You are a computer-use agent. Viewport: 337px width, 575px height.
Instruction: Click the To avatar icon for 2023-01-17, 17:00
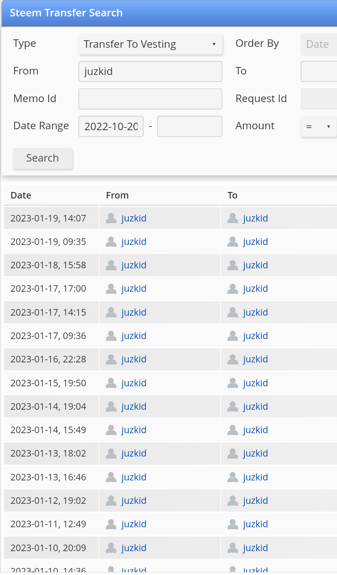pyautogui.click(x=233, y=288)
